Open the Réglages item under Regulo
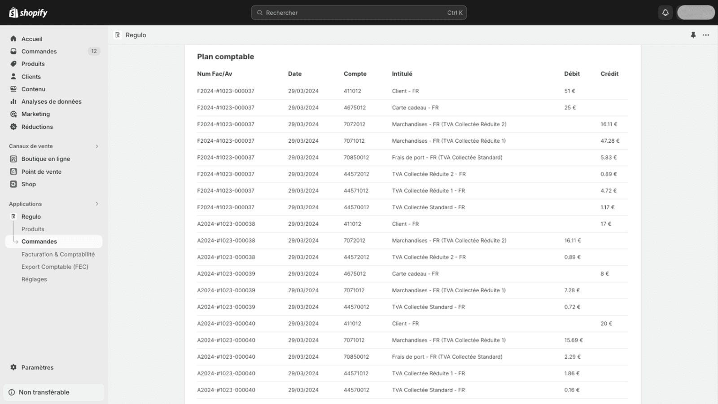The height and width of the screenshot is (404, 718). (x=34, y=279)
